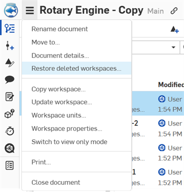184x196 pixels.
Task: Open the sketch pencil sidebar icon
Action: coord(10,63)
